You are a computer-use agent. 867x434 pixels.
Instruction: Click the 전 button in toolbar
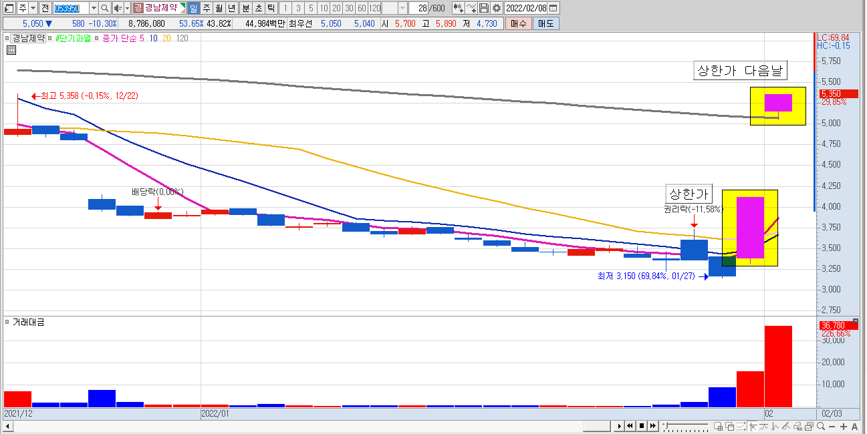[x=44, y=8]
